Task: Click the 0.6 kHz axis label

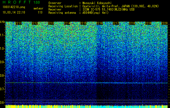Action: click(x=2, y=103)
